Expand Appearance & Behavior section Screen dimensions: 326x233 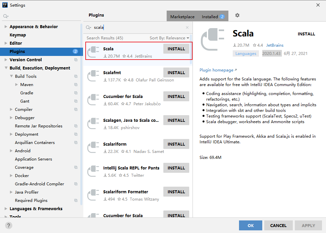click(x=6, y=26)
